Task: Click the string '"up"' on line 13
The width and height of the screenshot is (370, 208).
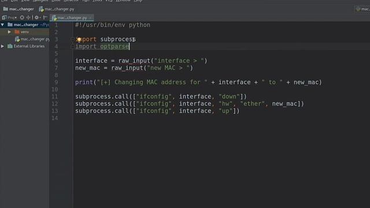Action: (225, 111)
